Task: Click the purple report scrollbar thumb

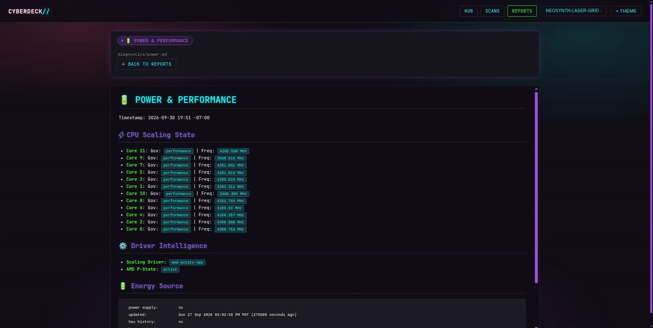Action: pyautogui.click(x=536, y=187)
